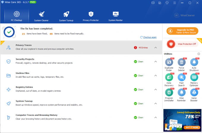Click the Clean status for Registry Entries

(x=139, y=90)
